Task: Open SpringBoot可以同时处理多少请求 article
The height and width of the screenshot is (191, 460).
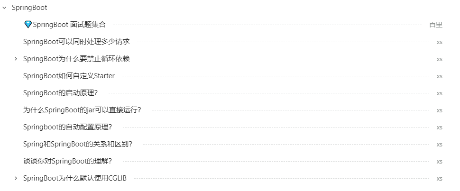Action: [76, 42]
